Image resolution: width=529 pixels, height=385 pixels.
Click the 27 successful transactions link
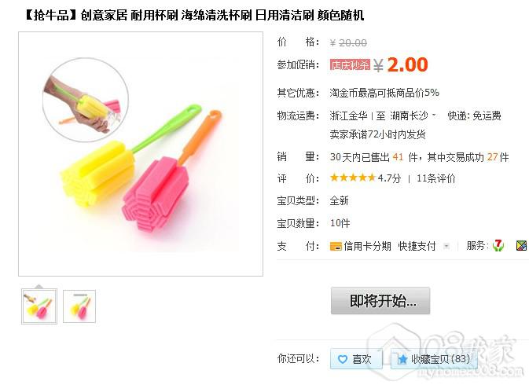click(492, 157)
